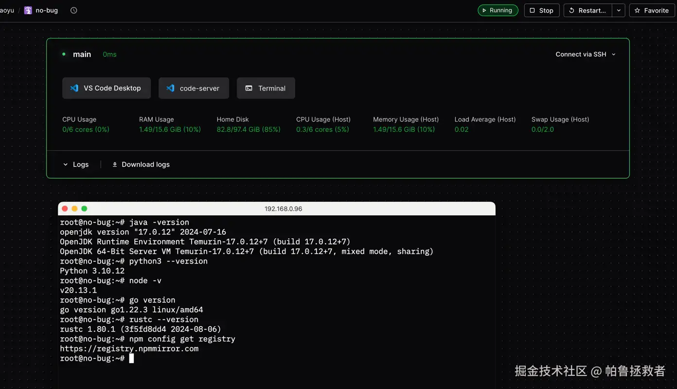This screenshot has height=389, width=677.
Task: Launch VS Code Desktop
Action: coord(107,88)
